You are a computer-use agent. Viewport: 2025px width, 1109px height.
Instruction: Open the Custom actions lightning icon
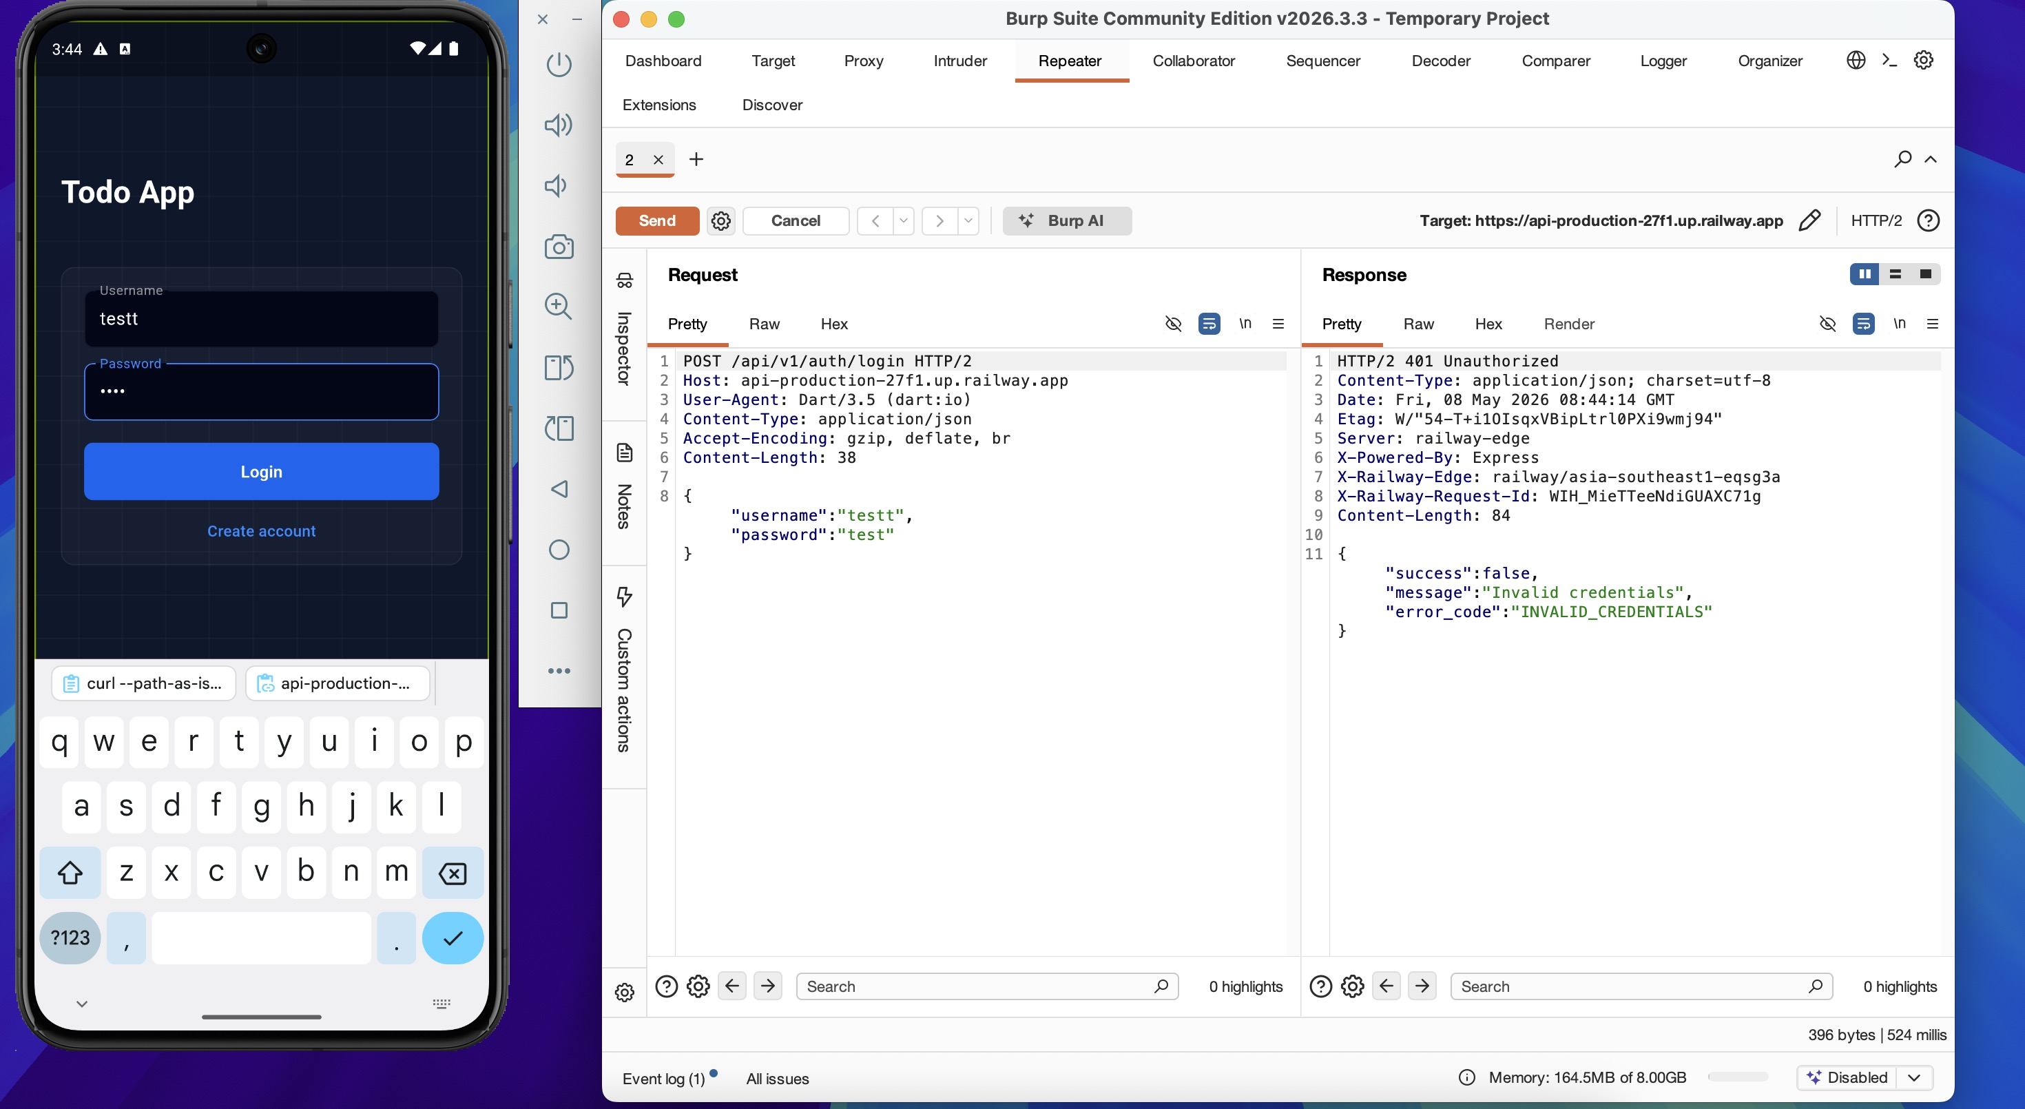(624, 597)
